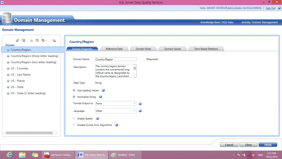
Task: Click the muted volume tray icon
Action: 254,155
